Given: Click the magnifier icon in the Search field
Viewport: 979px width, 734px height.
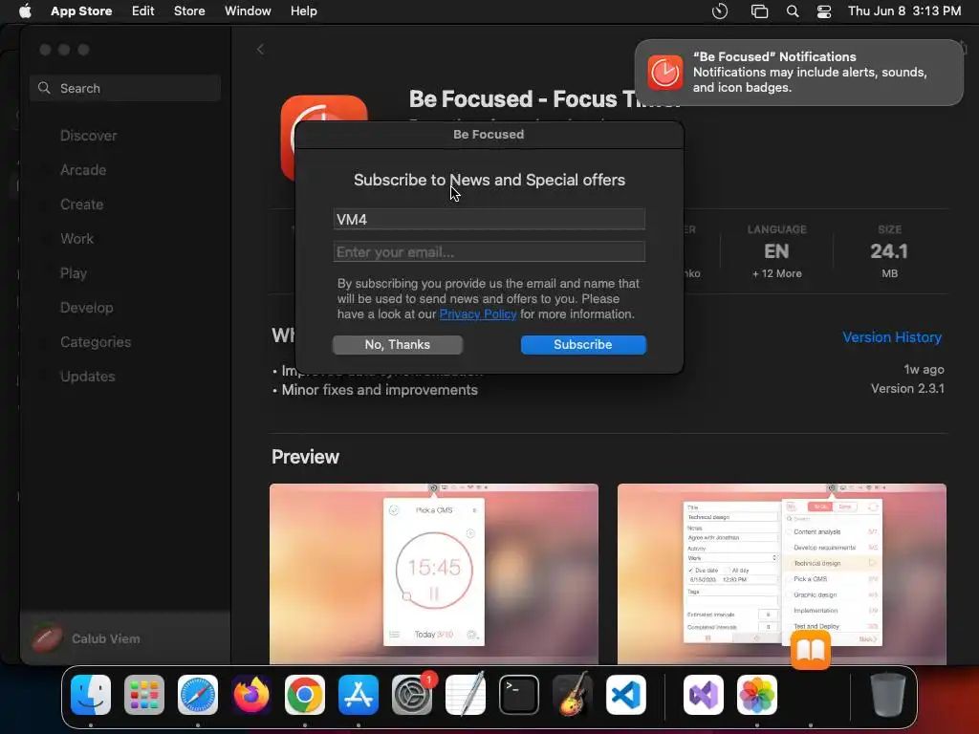Looking at the screenshot, I should click(44, 88).
